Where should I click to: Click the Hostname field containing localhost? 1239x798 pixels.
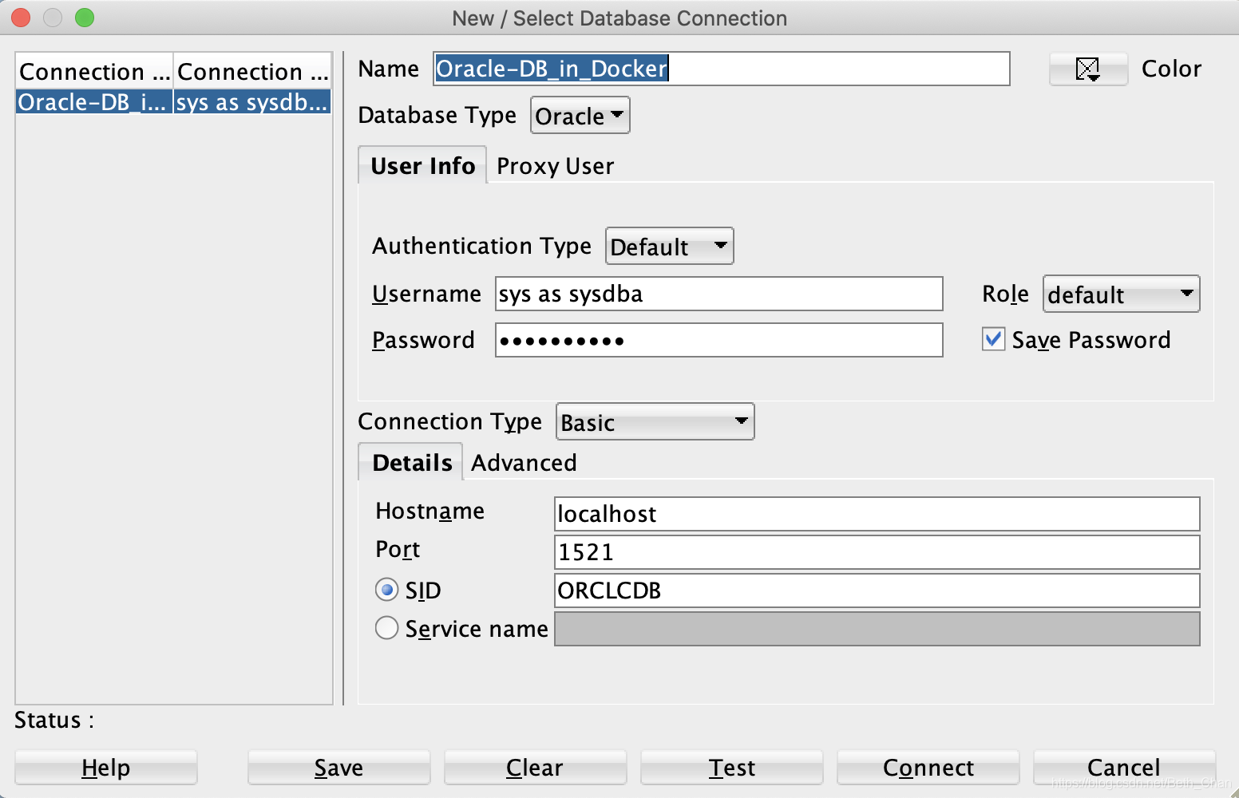coord(877,514)
